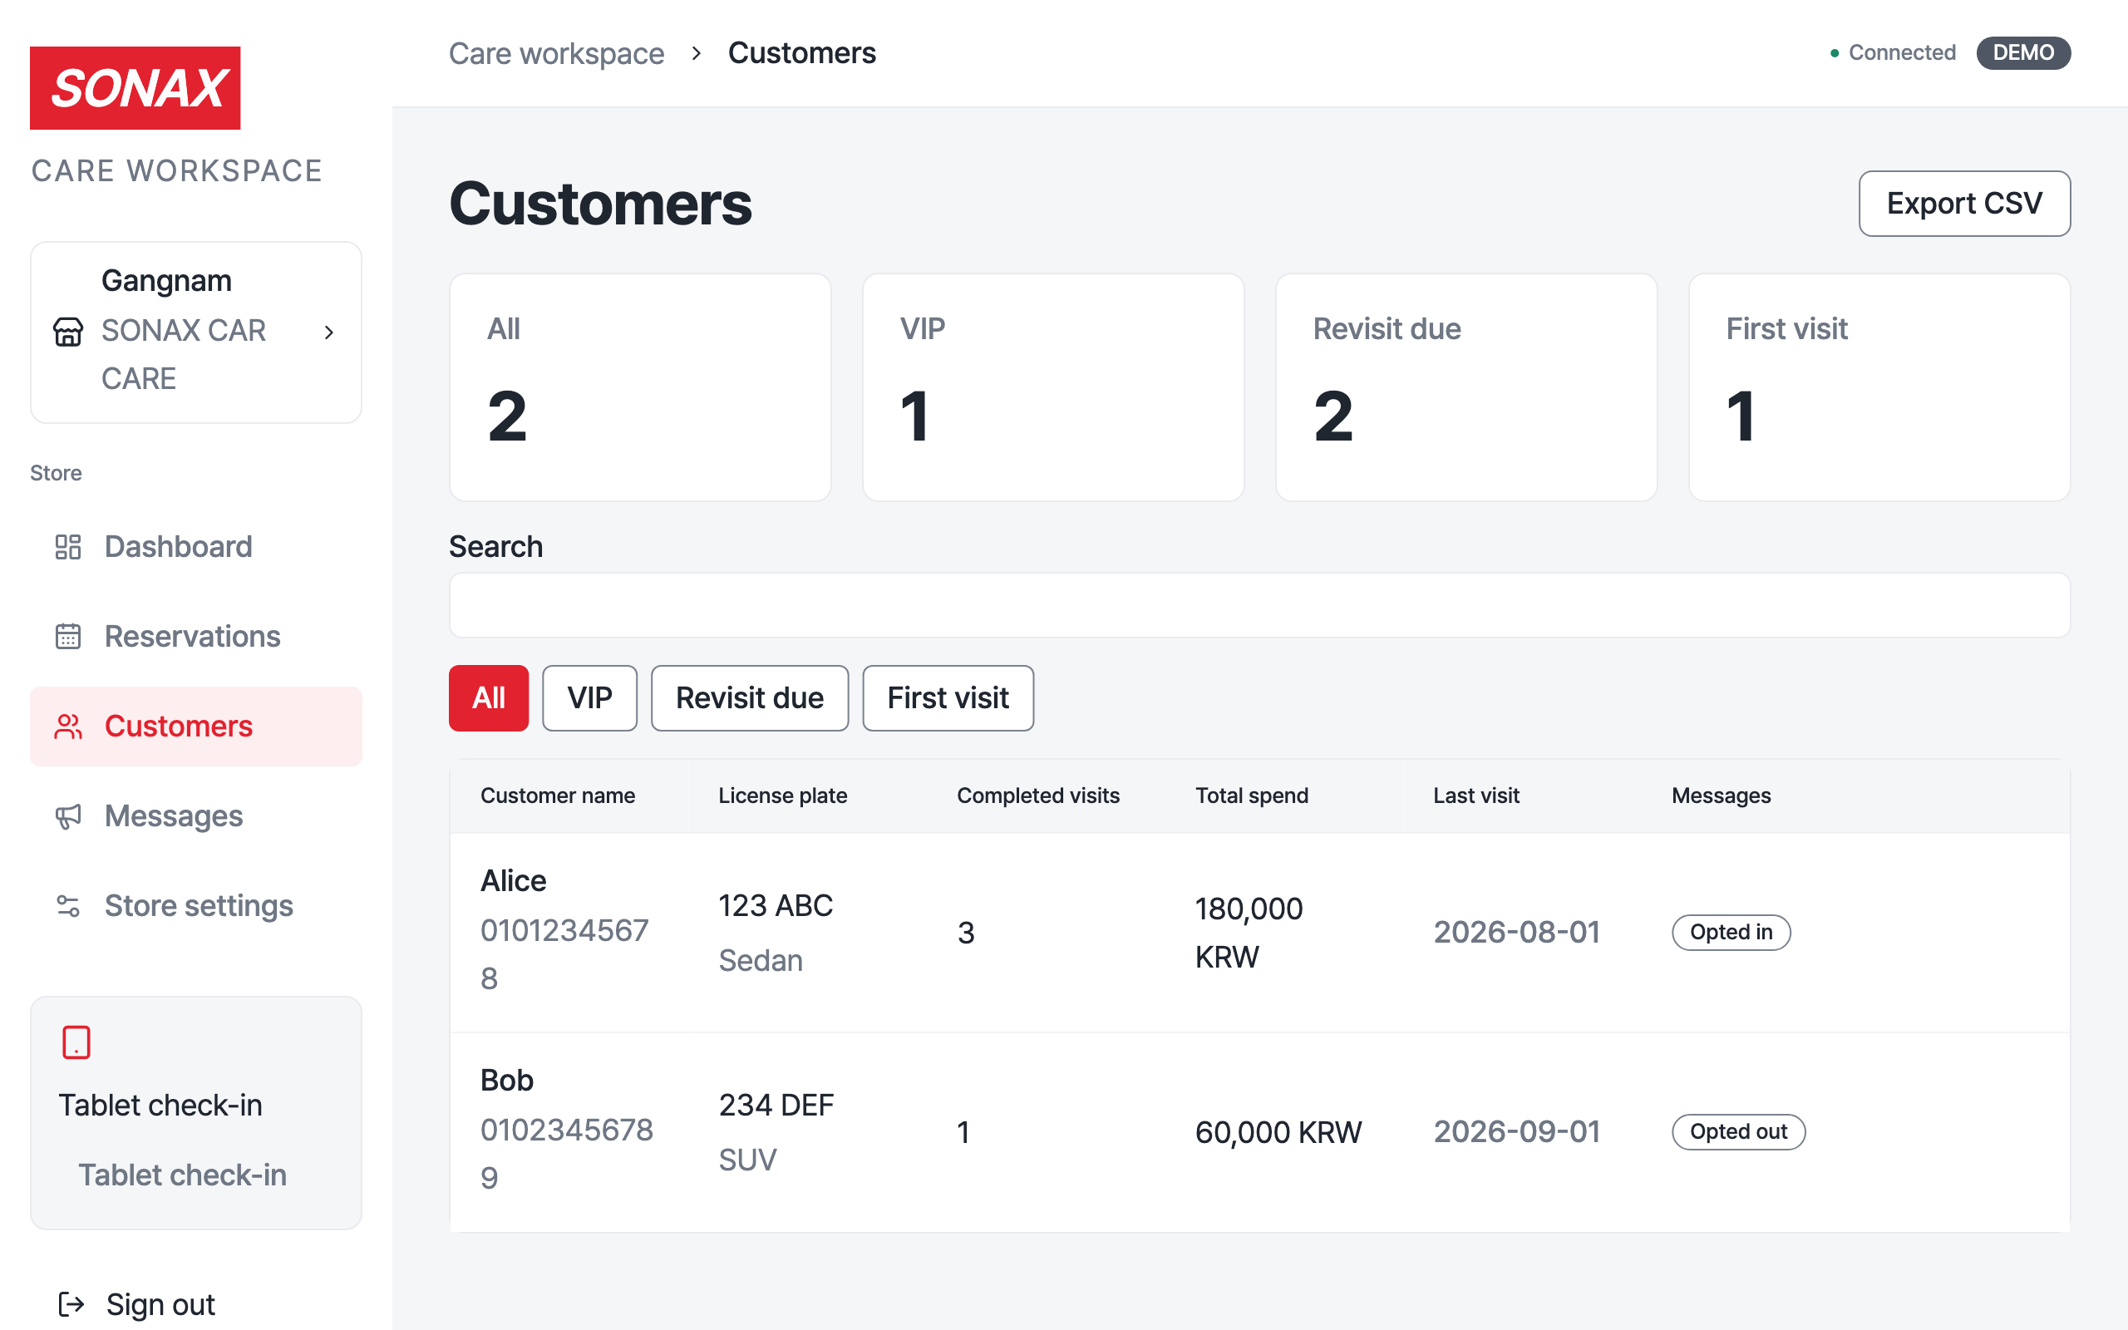The width and height of the screenshot is (2128, 1330).
Task: Click the Messages column header
Action: (x=1721, y=796)
